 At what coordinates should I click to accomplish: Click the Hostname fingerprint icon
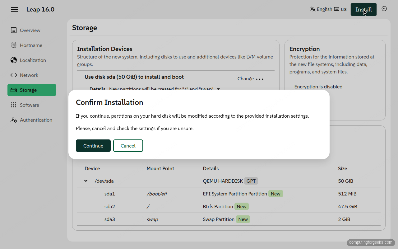(14, 45)
